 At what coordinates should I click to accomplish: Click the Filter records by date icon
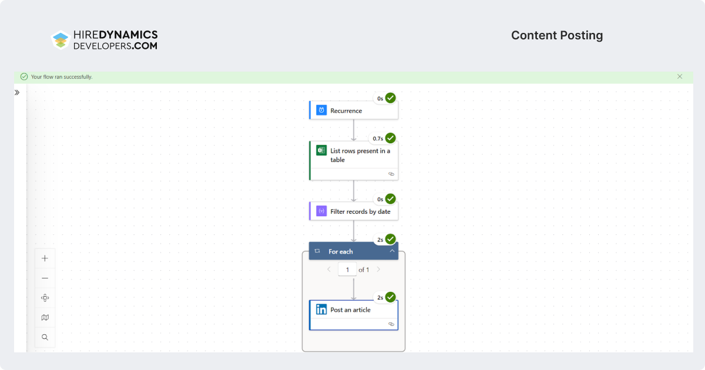click(321, 211)
